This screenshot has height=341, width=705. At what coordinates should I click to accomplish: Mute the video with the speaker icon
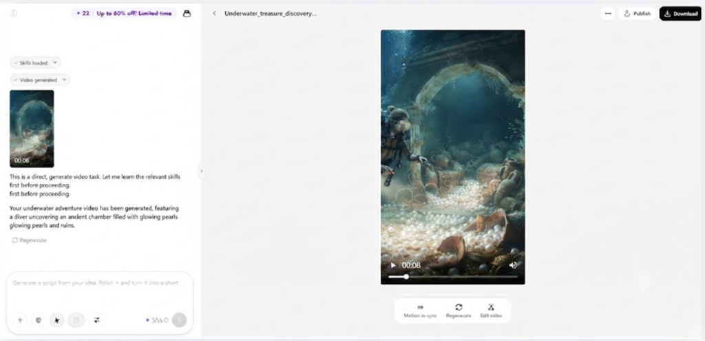point(512,265)
